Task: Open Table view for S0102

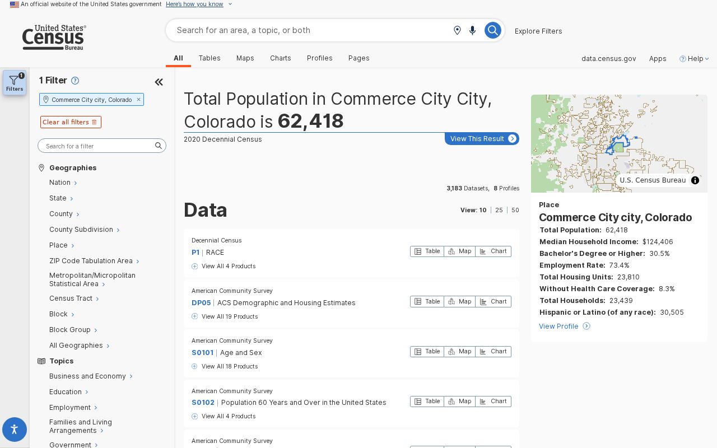Action: [427, 402]
